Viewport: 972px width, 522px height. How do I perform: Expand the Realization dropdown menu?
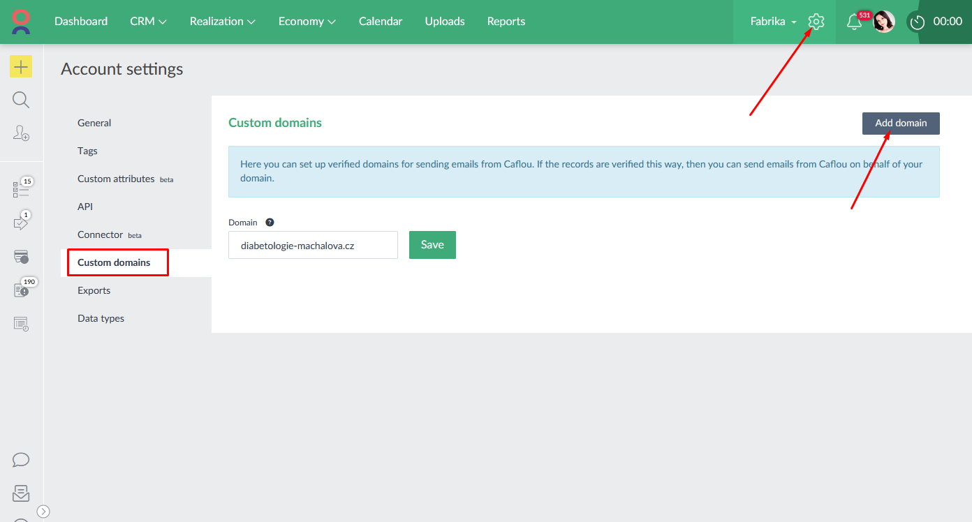click(x=222, y=22)
